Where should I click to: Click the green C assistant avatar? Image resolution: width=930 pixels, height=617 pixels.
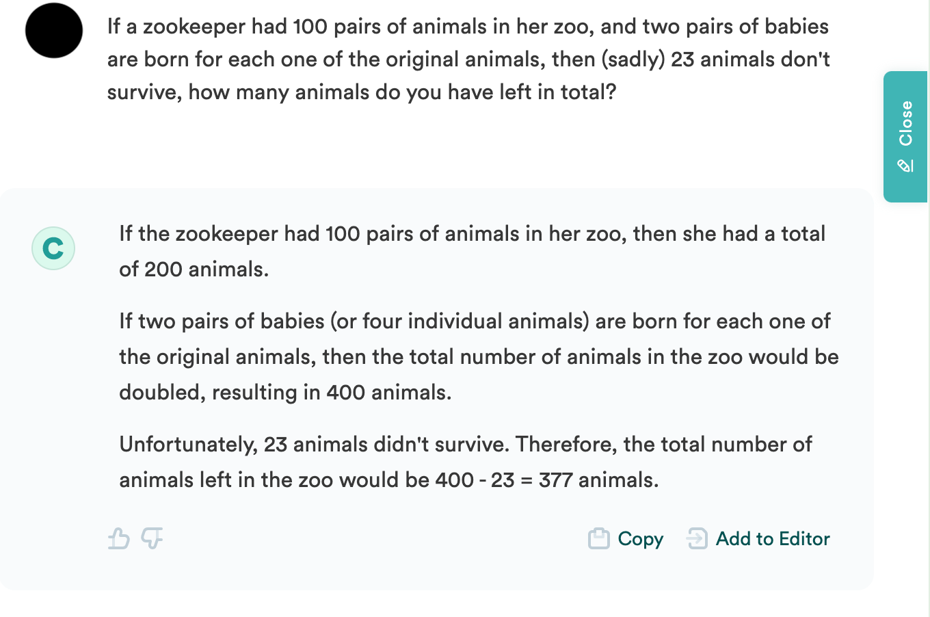pos(53,248)
